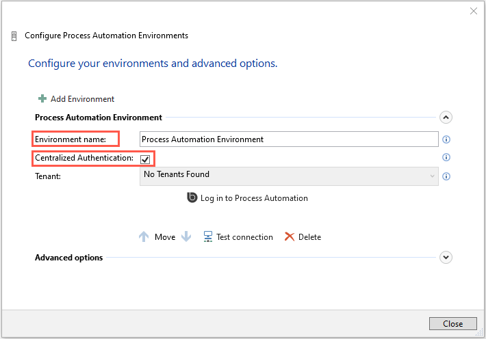The width and height of the screenshot is (486, 339).
Task: Collapse the Process Automation Environment section
Action: point(446,118)
